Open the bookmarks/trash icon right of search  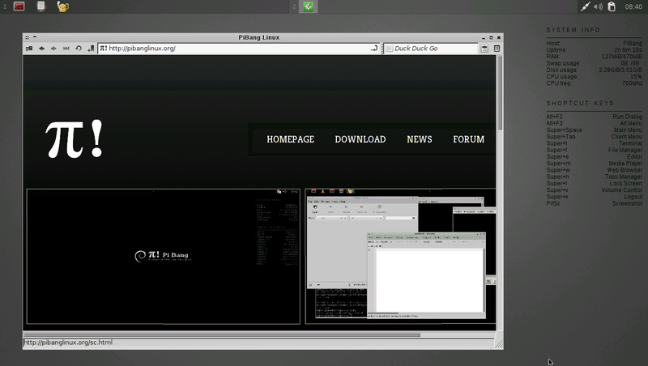point(484,49)
